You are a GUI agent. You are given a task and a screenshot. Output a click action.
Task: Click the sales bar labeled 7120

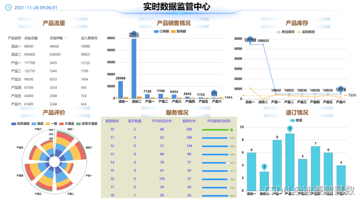(x=147, y=96)
